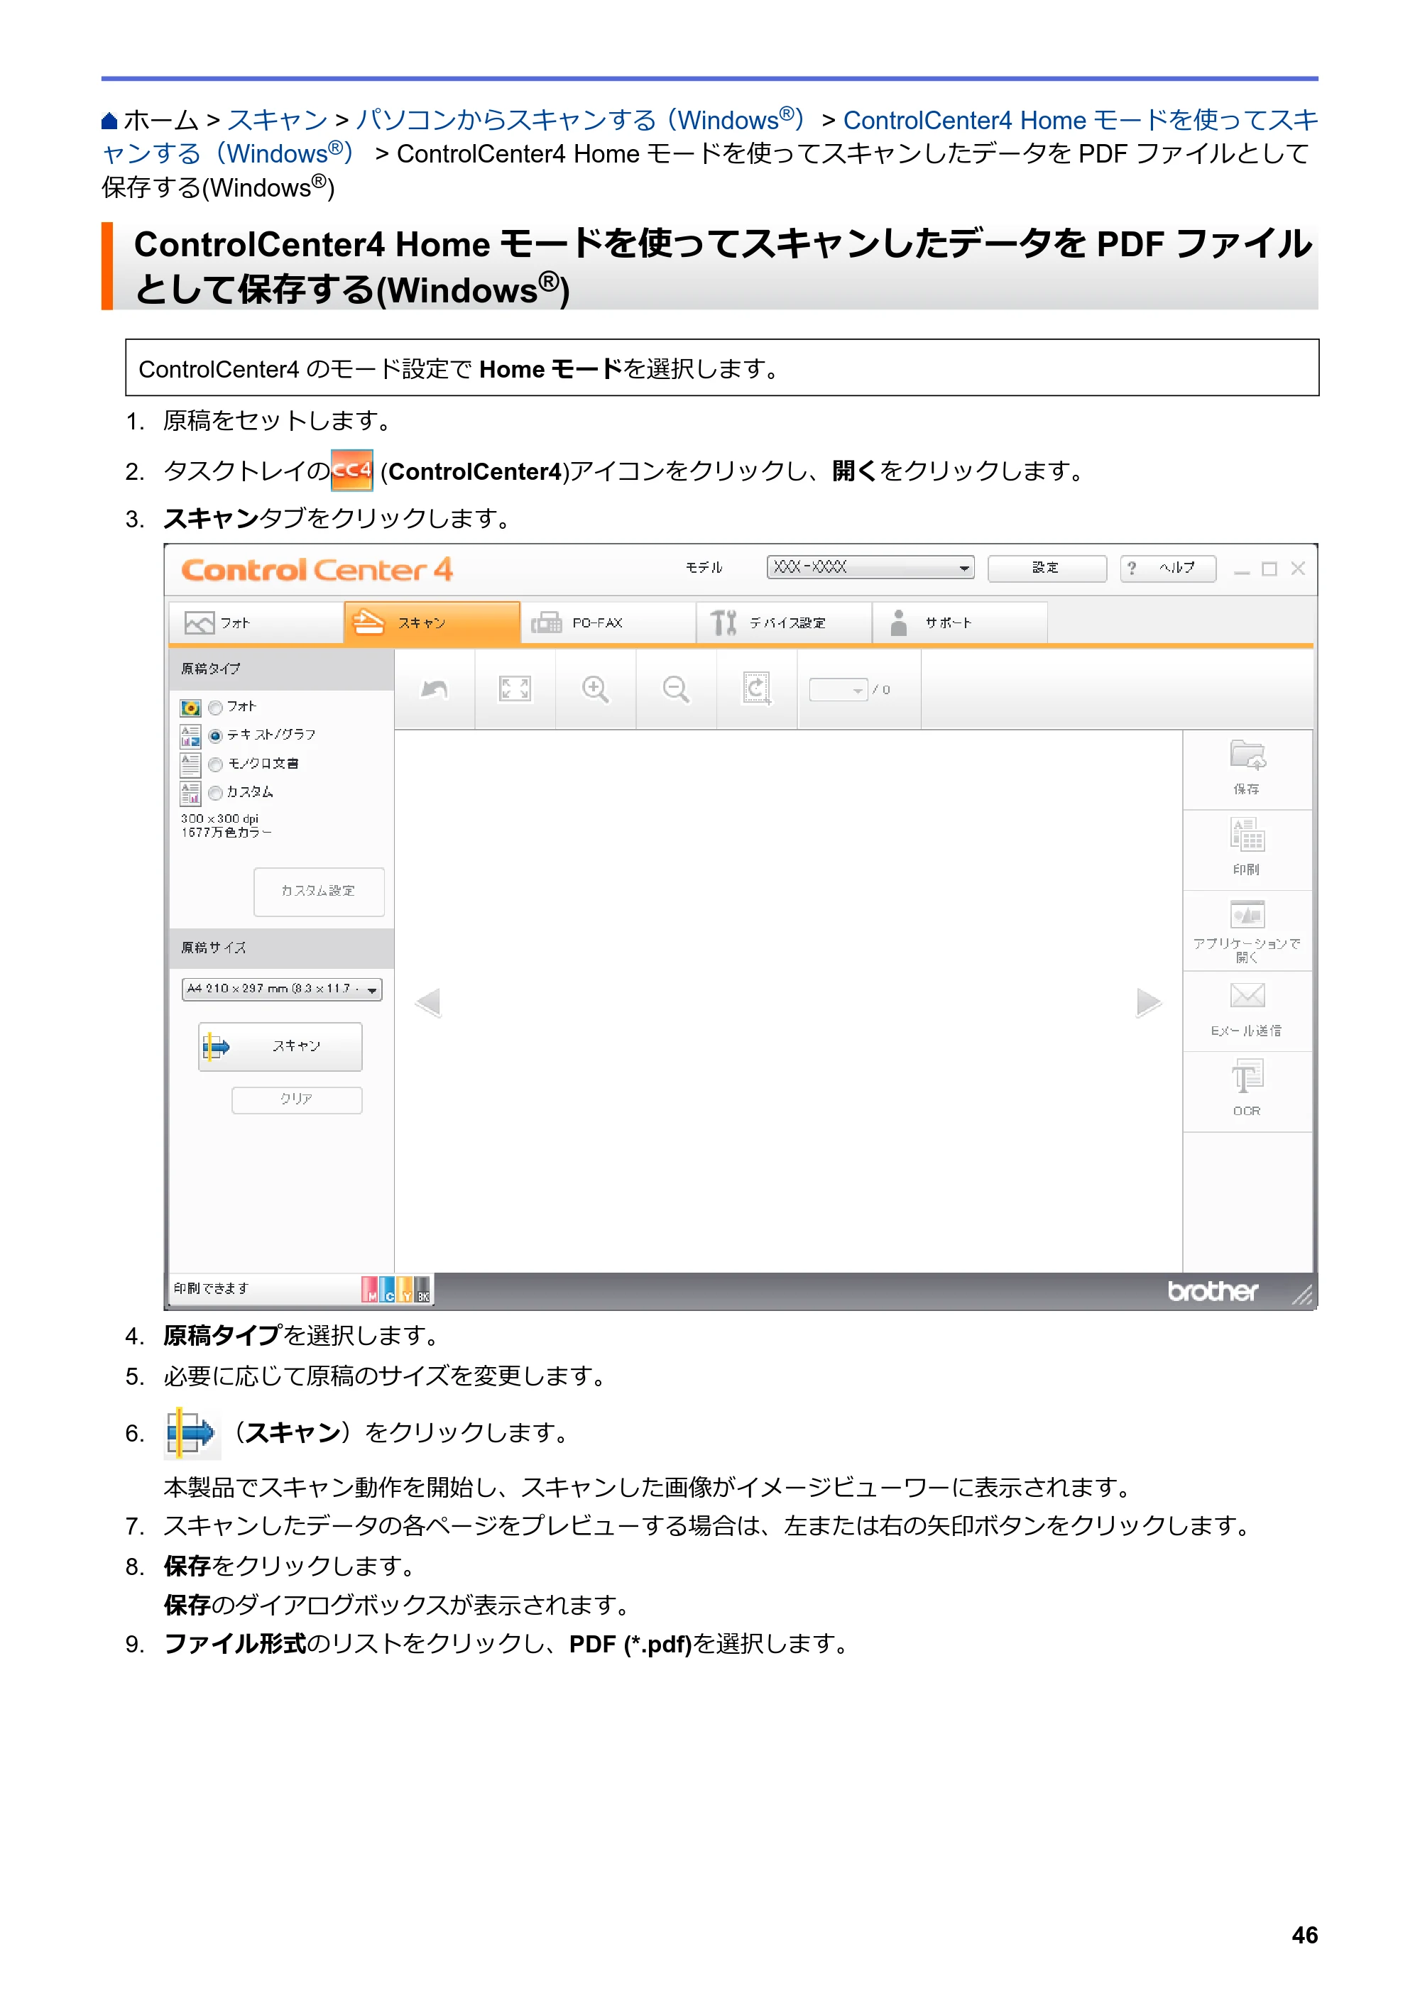Switch to the デバイス設定 tab
Image resolution: width=1420 pixels, height=2008 pixels.
(x=785, y=622)
